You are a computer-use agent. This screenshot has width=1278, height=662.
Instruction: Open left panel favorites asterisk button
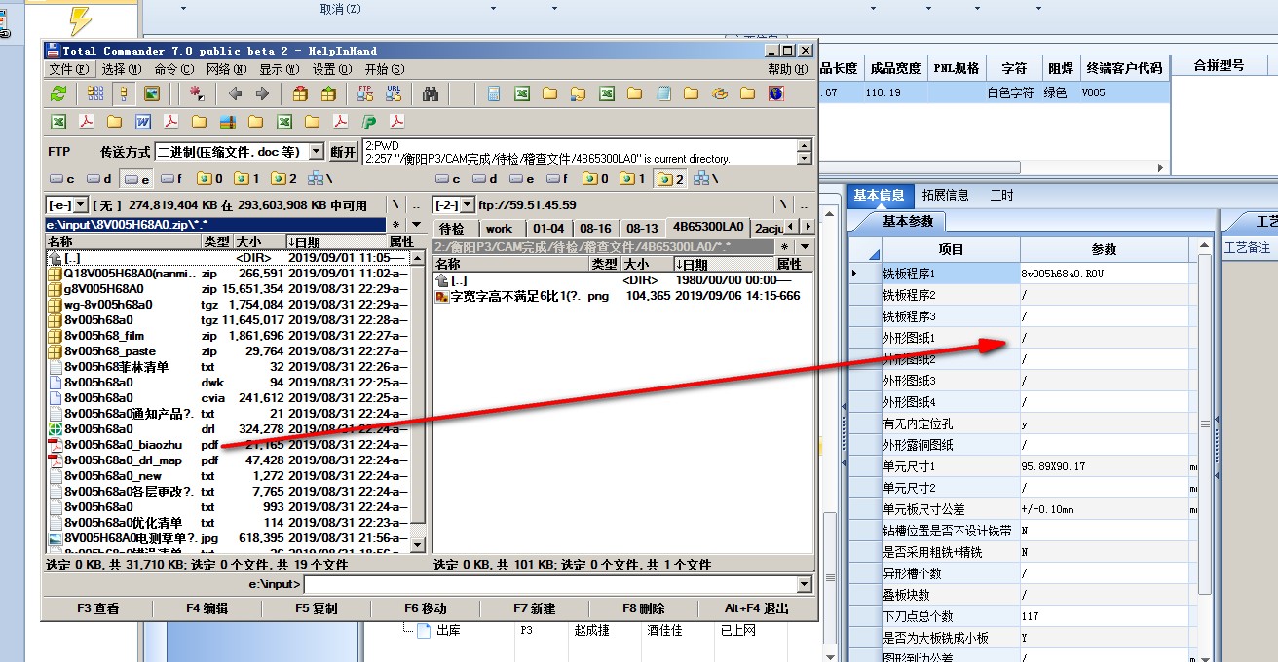395,225
